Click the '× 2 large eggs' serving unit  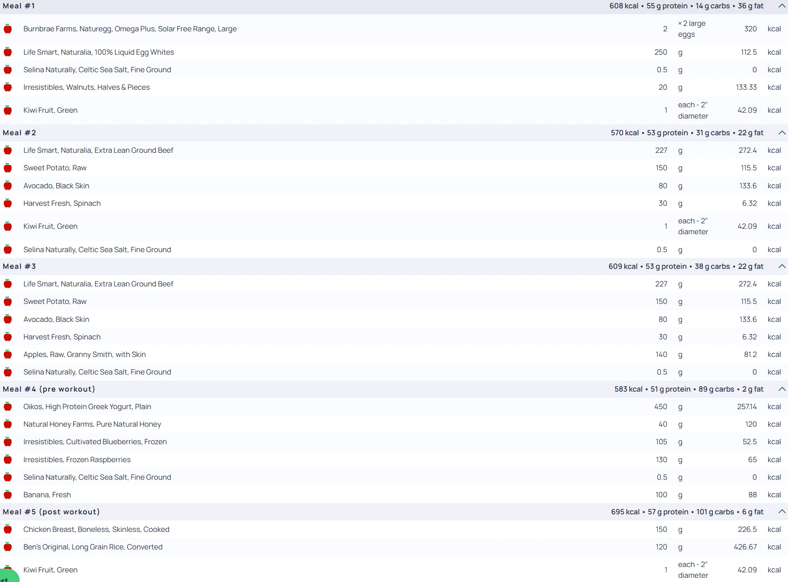tap(692, 29)
